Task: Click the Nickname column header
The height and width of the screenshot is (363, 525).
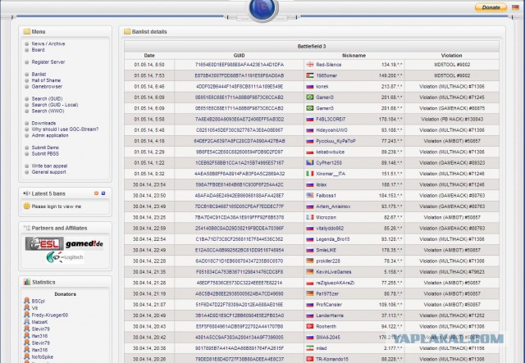Action: [x=354, y=56]
